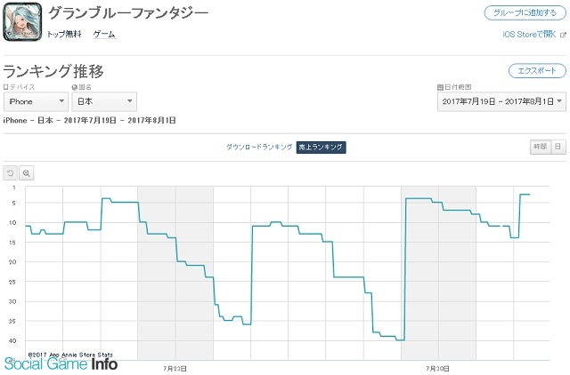570x375 pixels.
Task: Click the グループに追加する button
Action: point(525,13)
